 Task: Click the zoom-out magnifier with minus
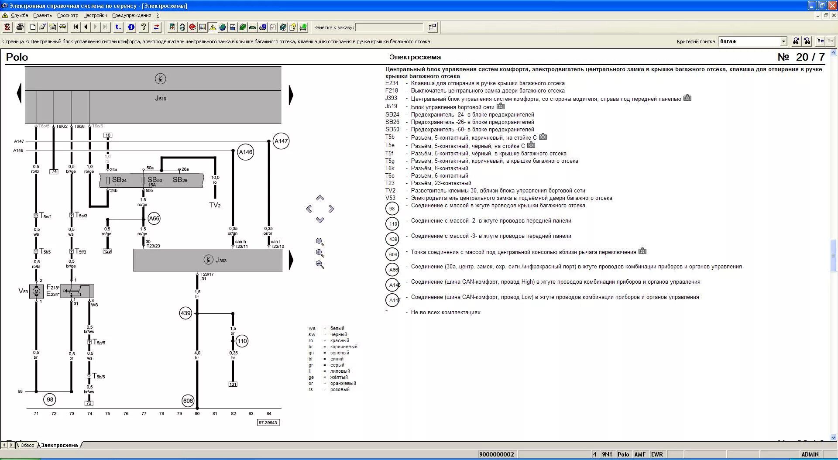click(320, 264)
